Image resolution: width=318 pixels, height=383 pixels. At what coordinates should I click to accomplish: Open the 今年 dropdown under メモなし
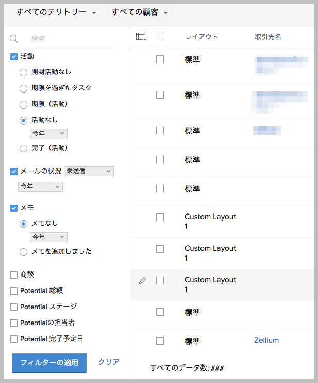(48, 237)
